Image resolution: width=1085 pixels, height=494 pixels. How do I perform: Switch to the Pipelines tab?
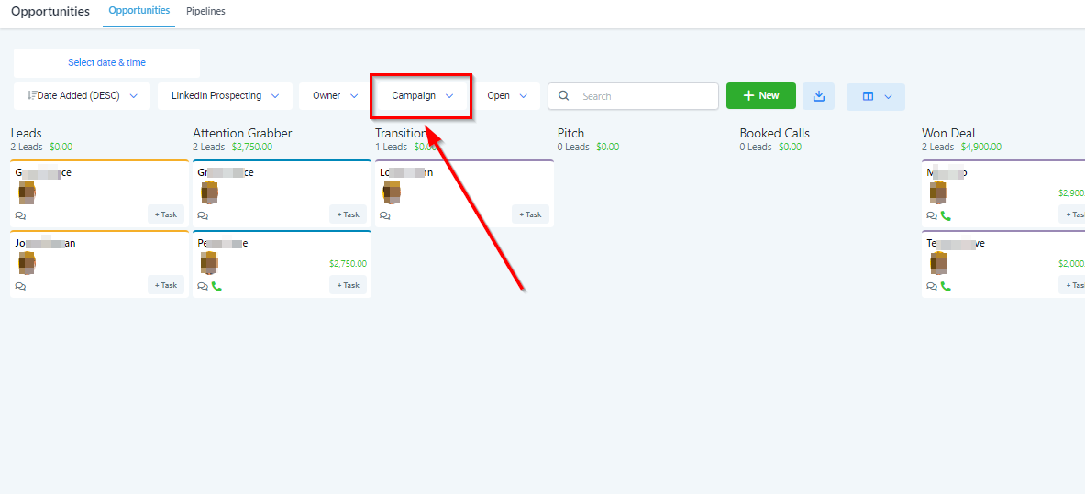(x=205, y=12)
